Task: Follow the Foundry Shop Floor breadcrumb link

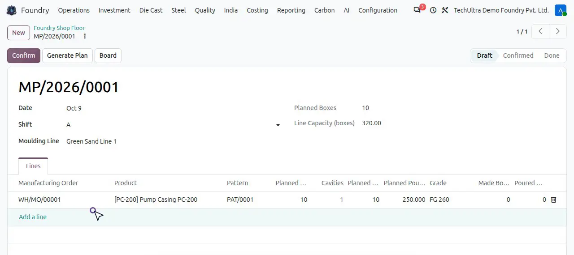Action: click(x=59, y=28)
